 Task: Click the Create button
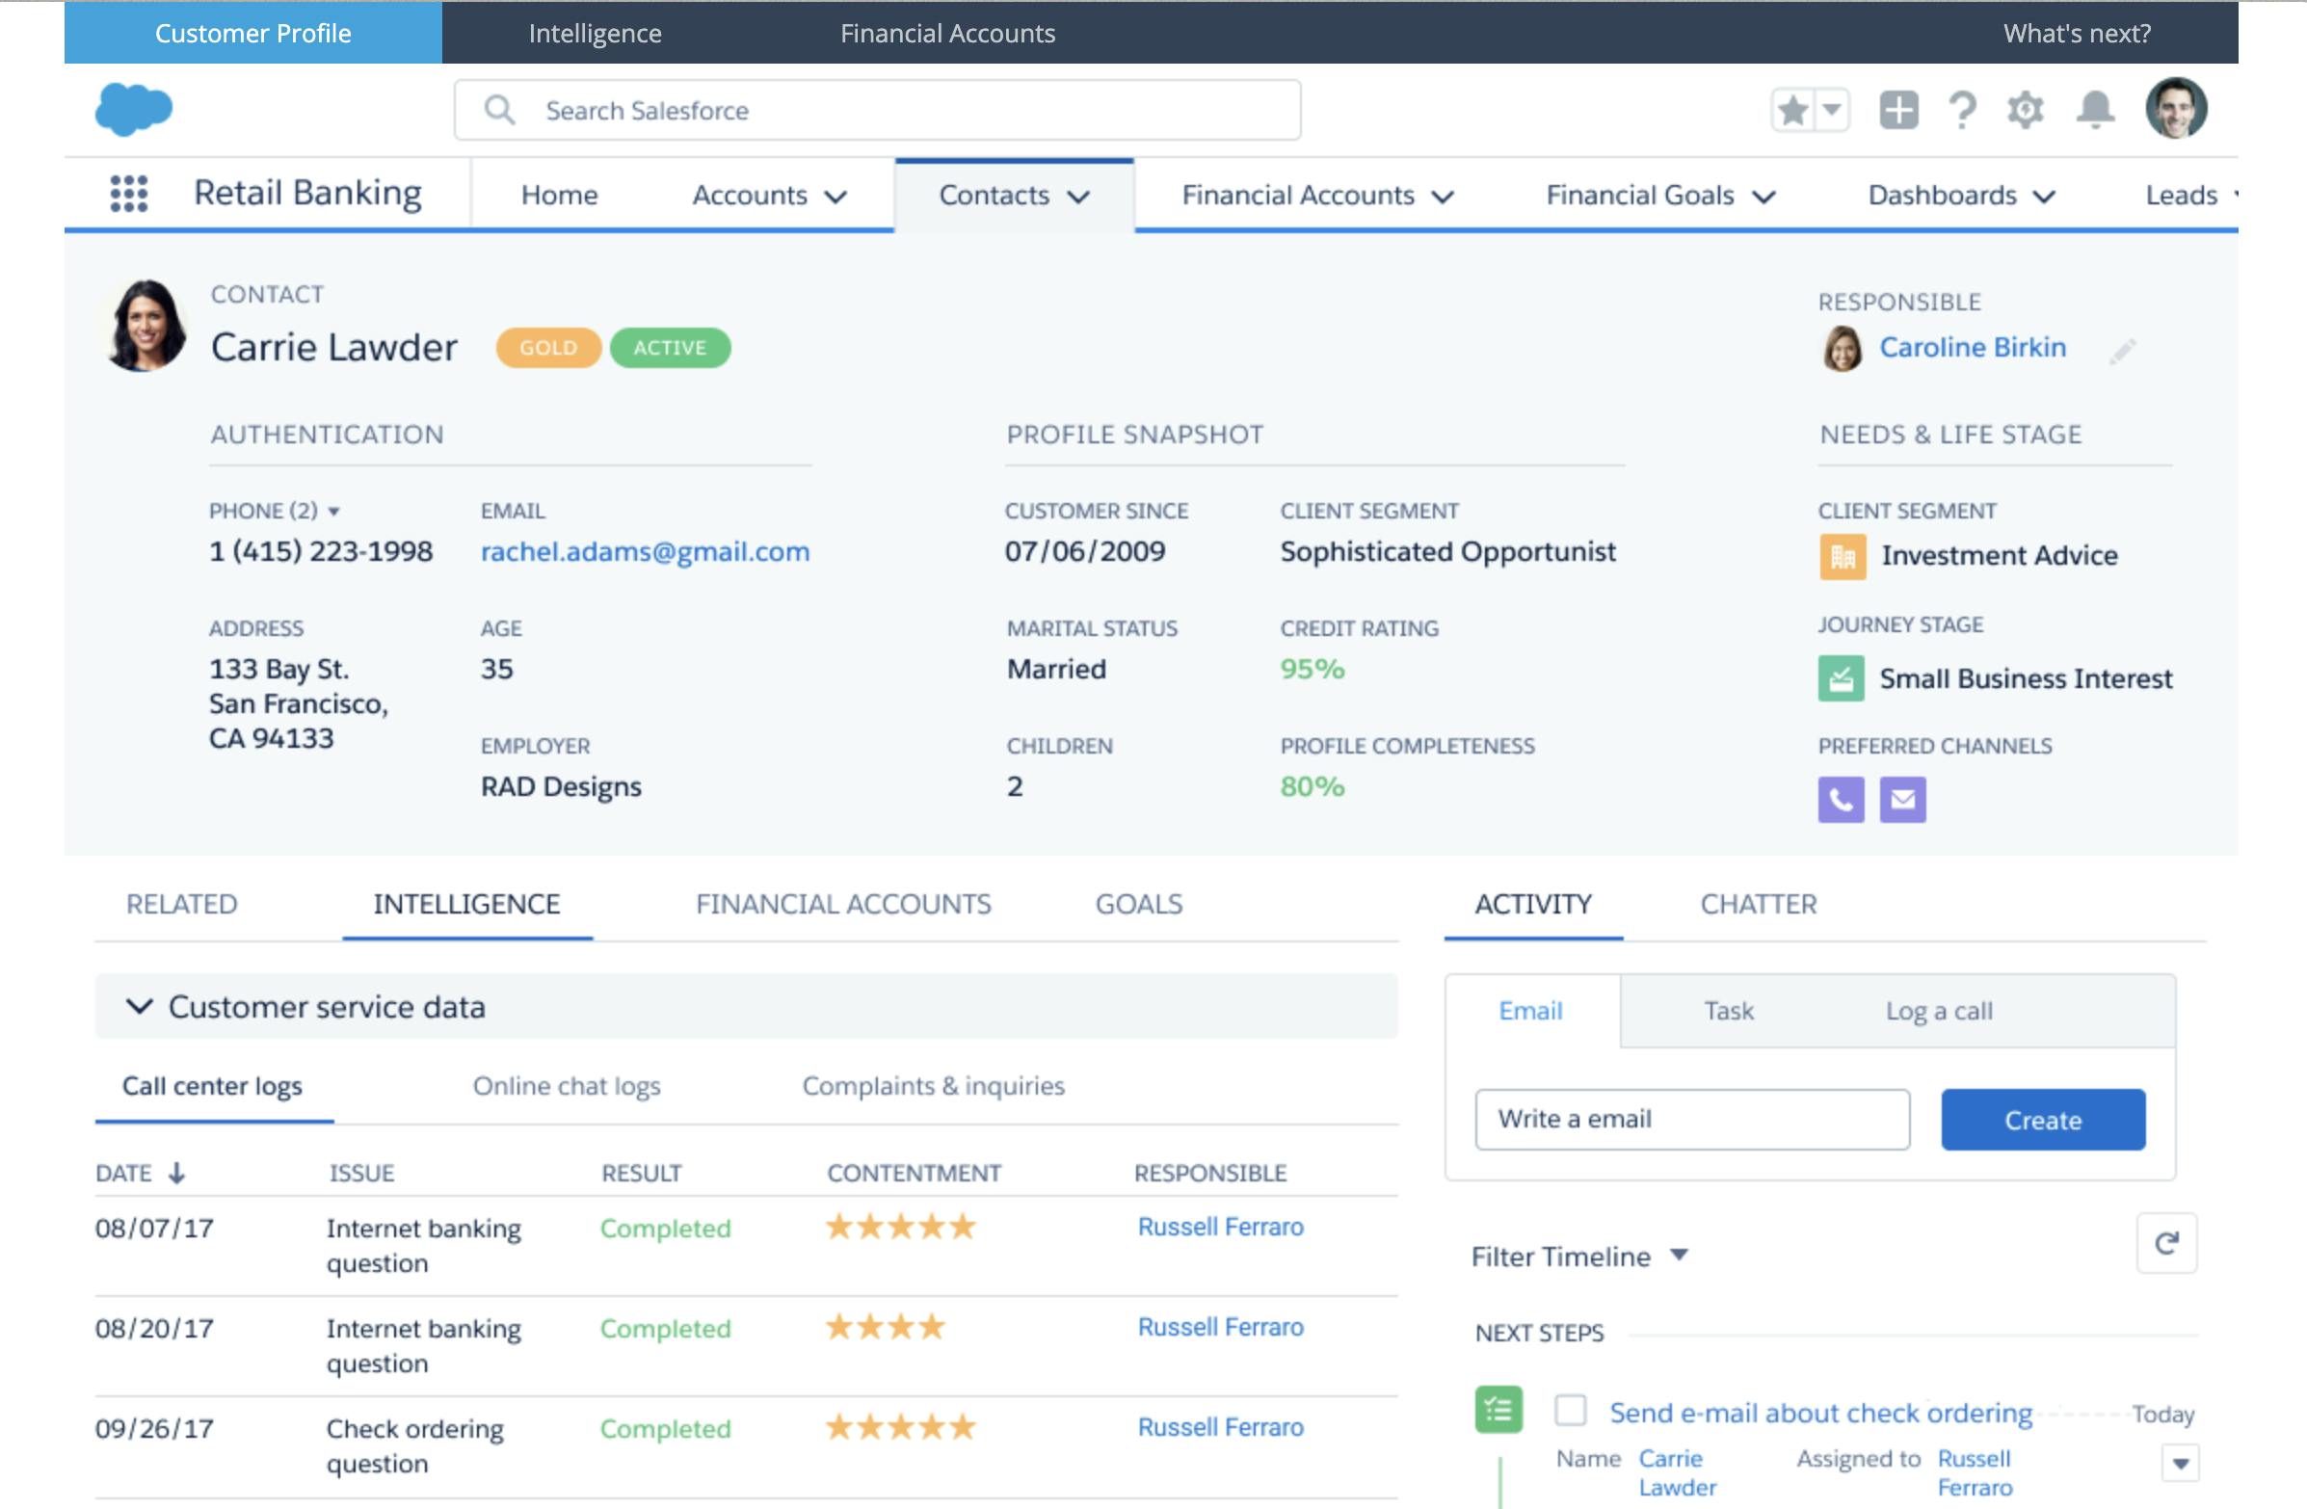coord(2042,1120)
